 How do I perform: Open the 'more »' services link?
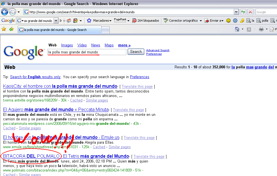(124, 45)
